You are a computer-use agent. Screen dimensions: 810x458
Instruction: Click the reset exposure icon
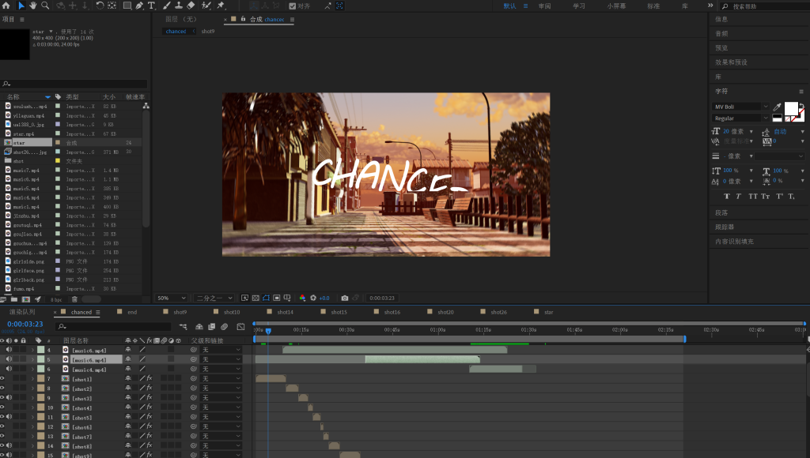313,298
